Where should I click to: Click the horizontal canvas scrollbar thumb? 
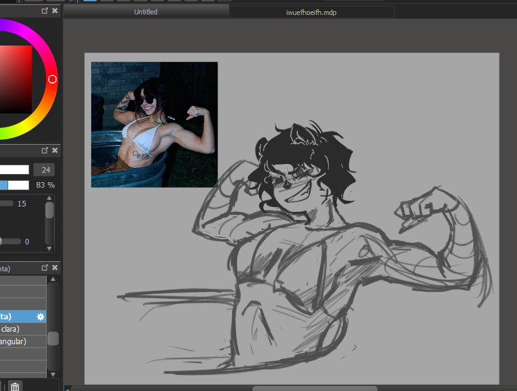click(x=293, y=389)
